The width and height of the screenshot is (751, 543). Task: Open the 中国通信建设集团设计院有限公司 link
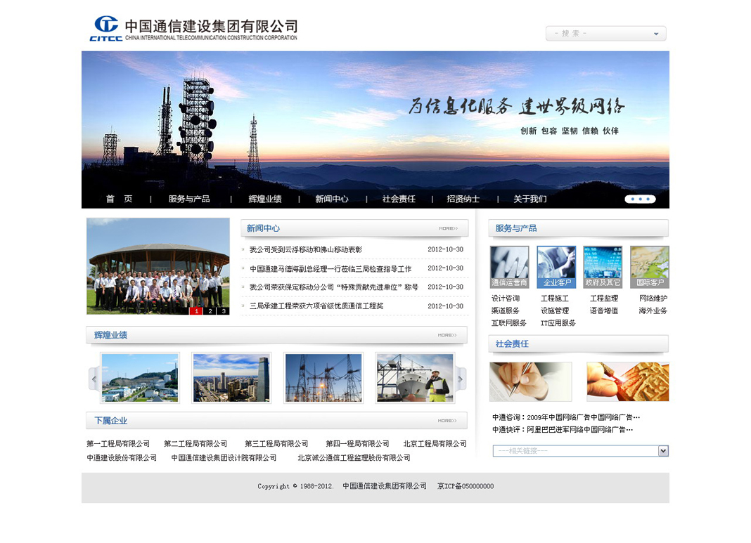(x=224, y=458)
